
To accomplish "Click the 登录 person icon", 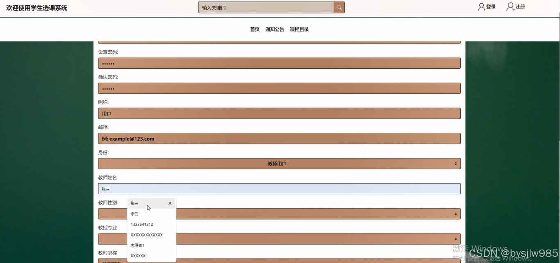I will (480, 6).
